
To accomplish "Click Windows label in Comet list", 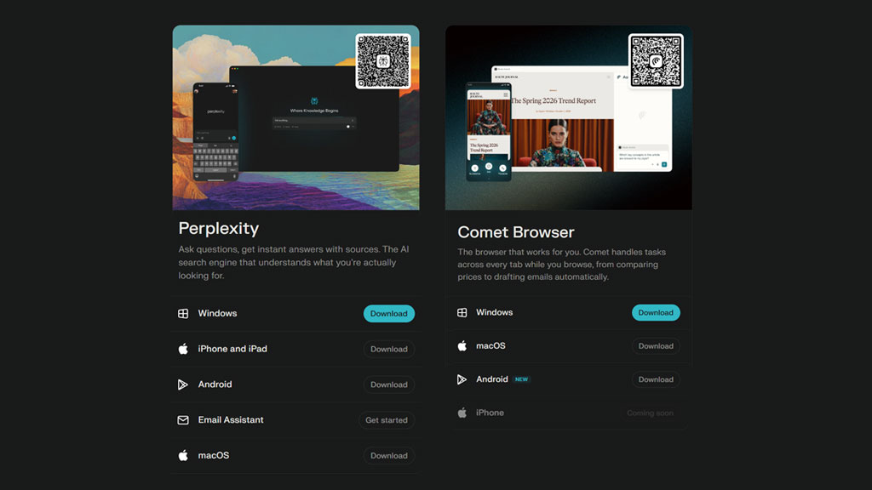I will point(495,312).
